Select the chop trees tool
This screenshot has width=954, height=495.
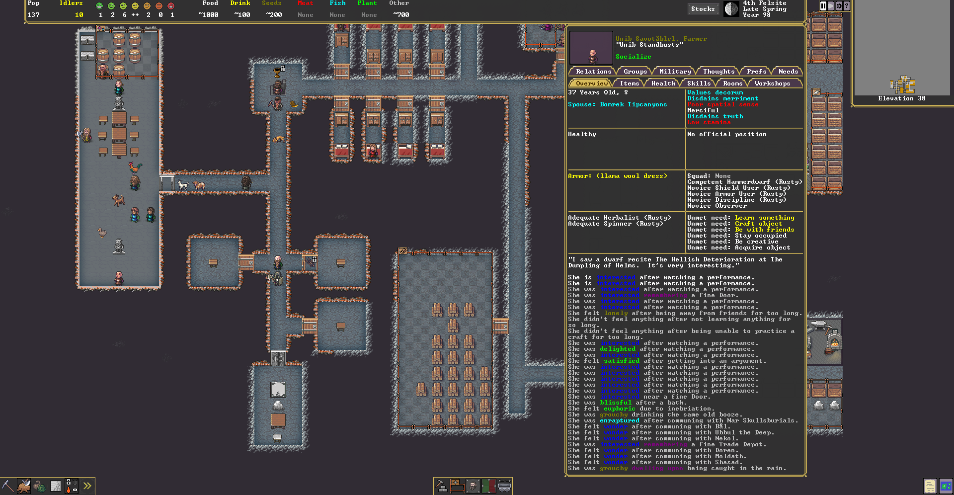click(x=23, y=486)
